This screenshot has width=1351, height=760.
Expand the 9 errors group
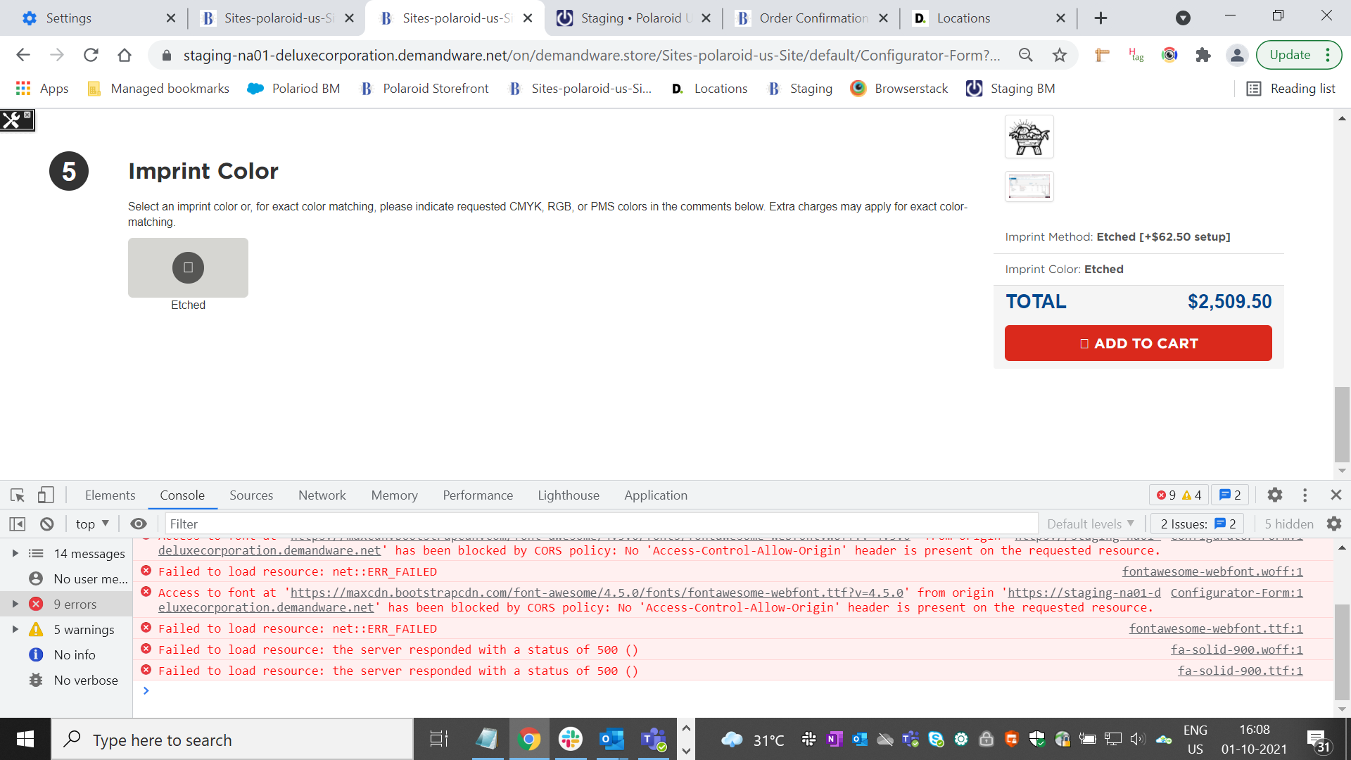click(x=15, y=604)
